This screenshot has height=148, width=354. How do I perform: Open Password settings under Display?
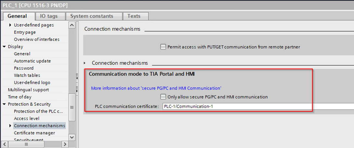coord(24,68)
